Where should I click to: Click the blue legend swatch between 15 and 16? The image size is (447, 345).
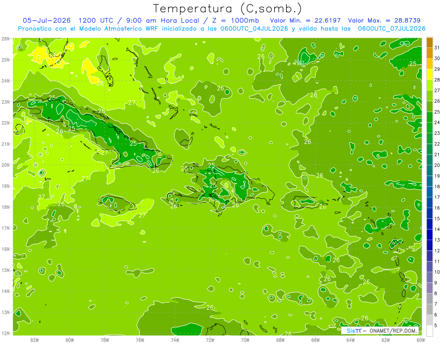point(429,213)
